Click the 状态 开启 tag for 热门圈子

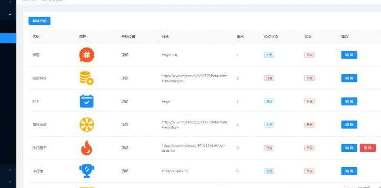click(x=309, y=148)
